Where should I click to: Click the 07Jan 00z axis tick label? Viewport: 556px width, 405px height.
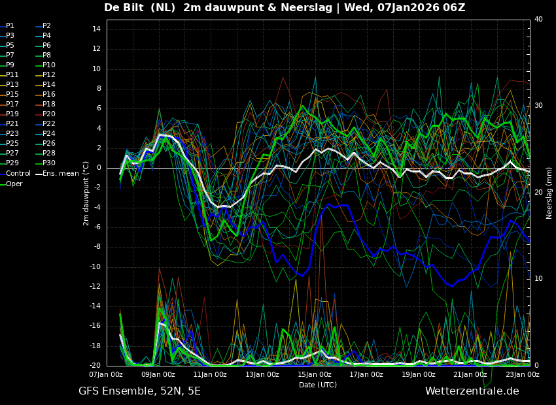point(106,374)
